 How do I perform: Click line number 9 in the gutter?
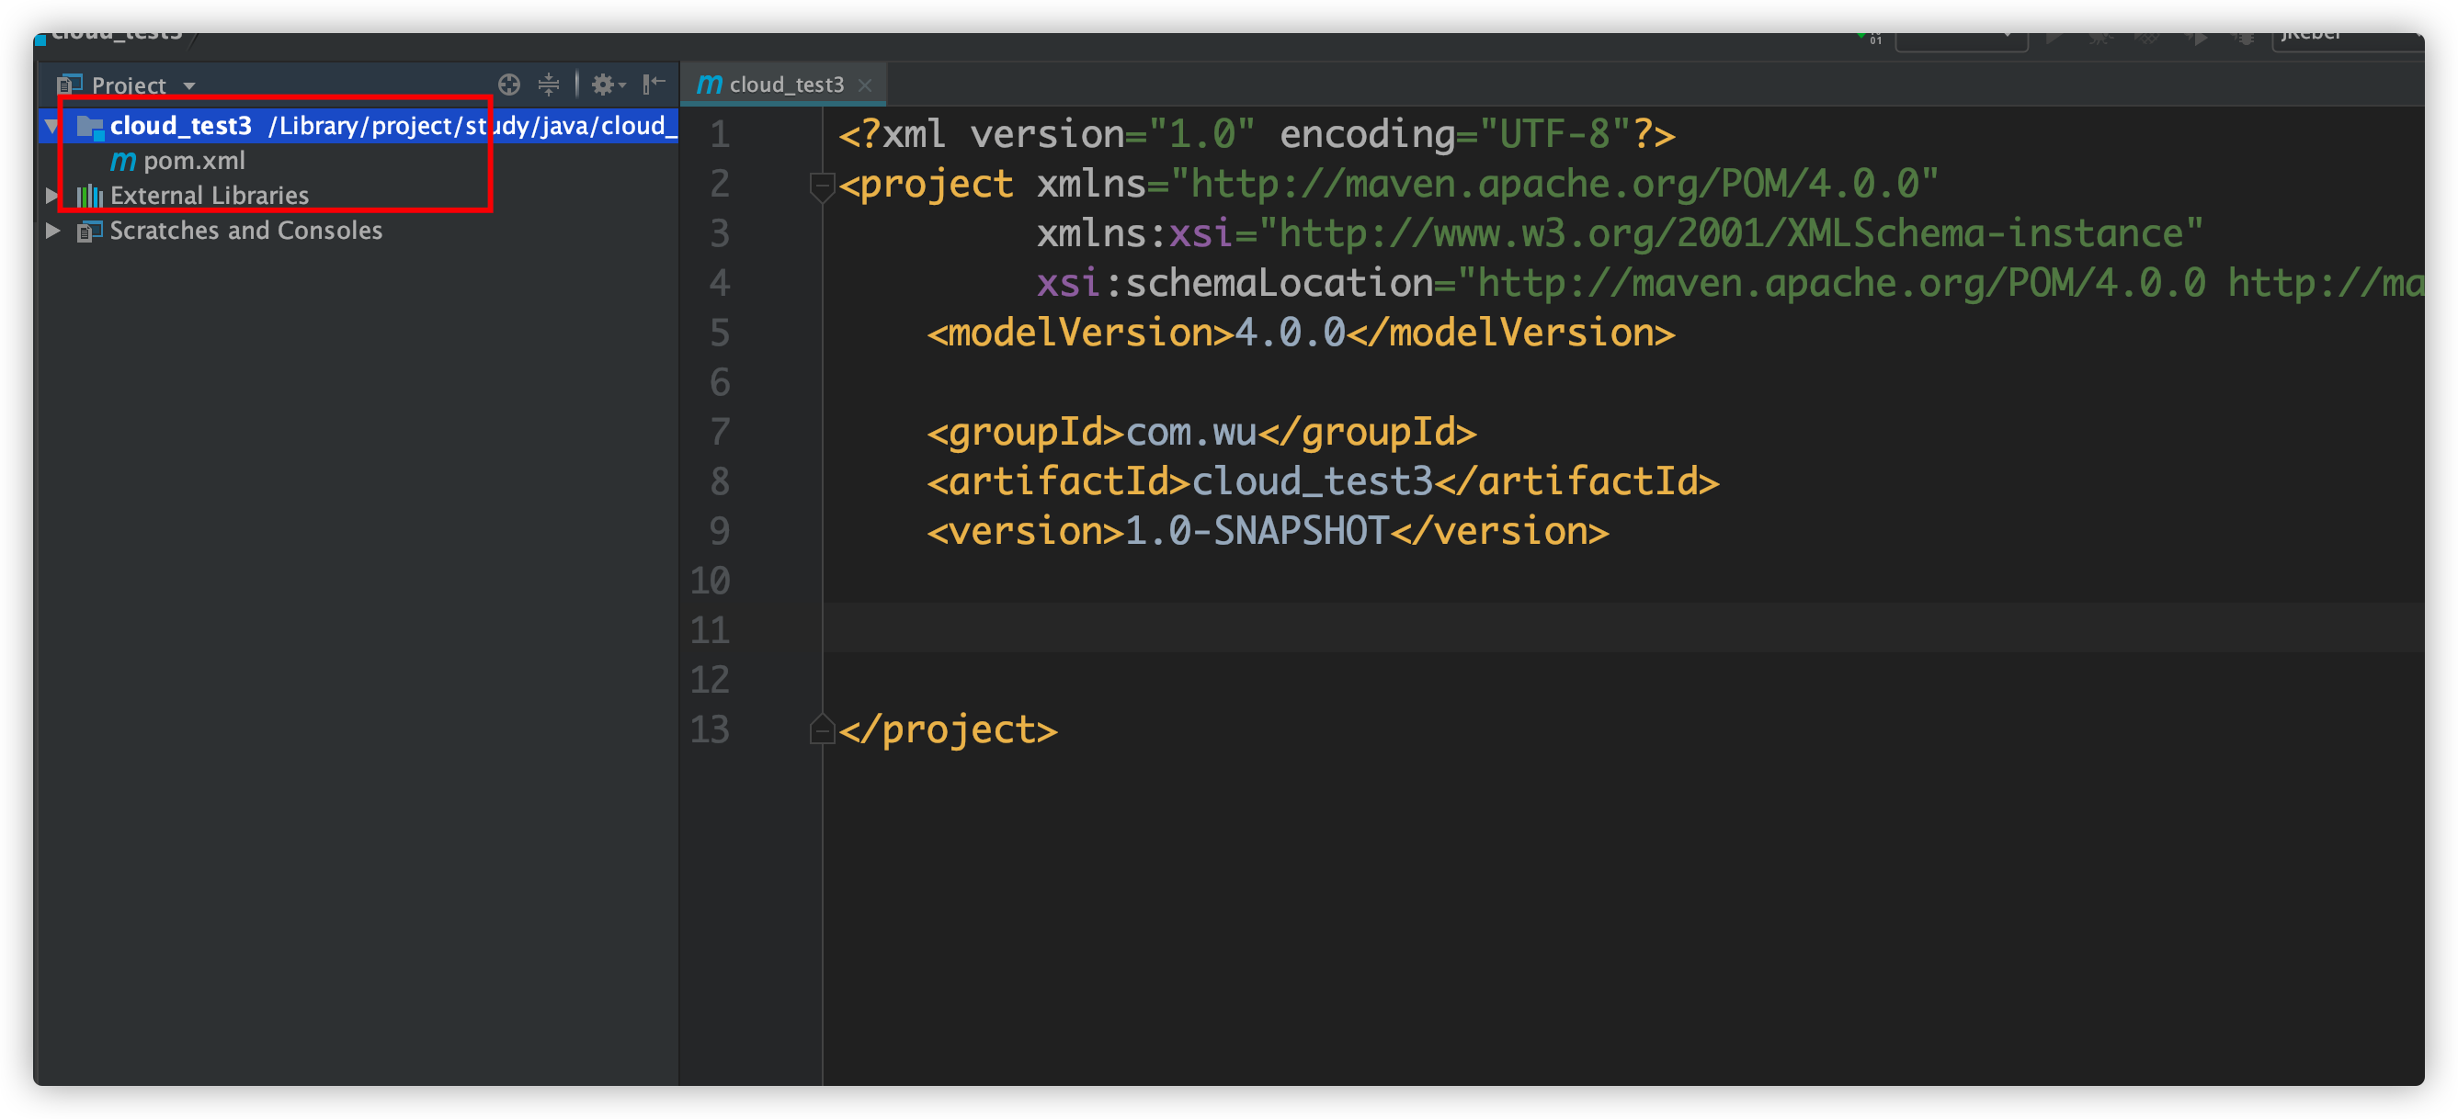(720, 531)
